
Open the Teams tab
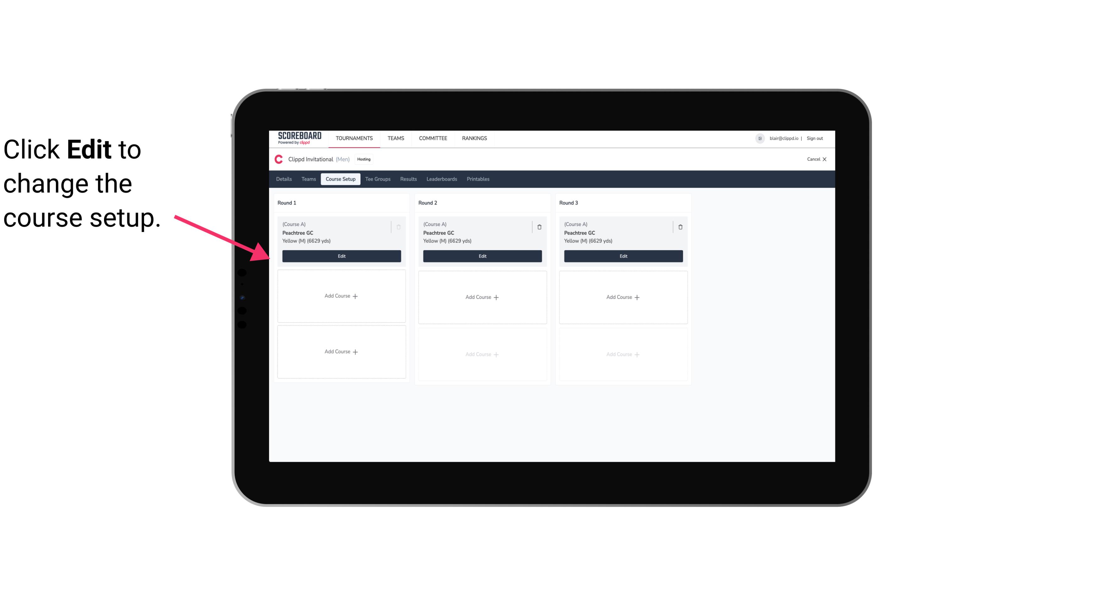[x=308, y=179]
